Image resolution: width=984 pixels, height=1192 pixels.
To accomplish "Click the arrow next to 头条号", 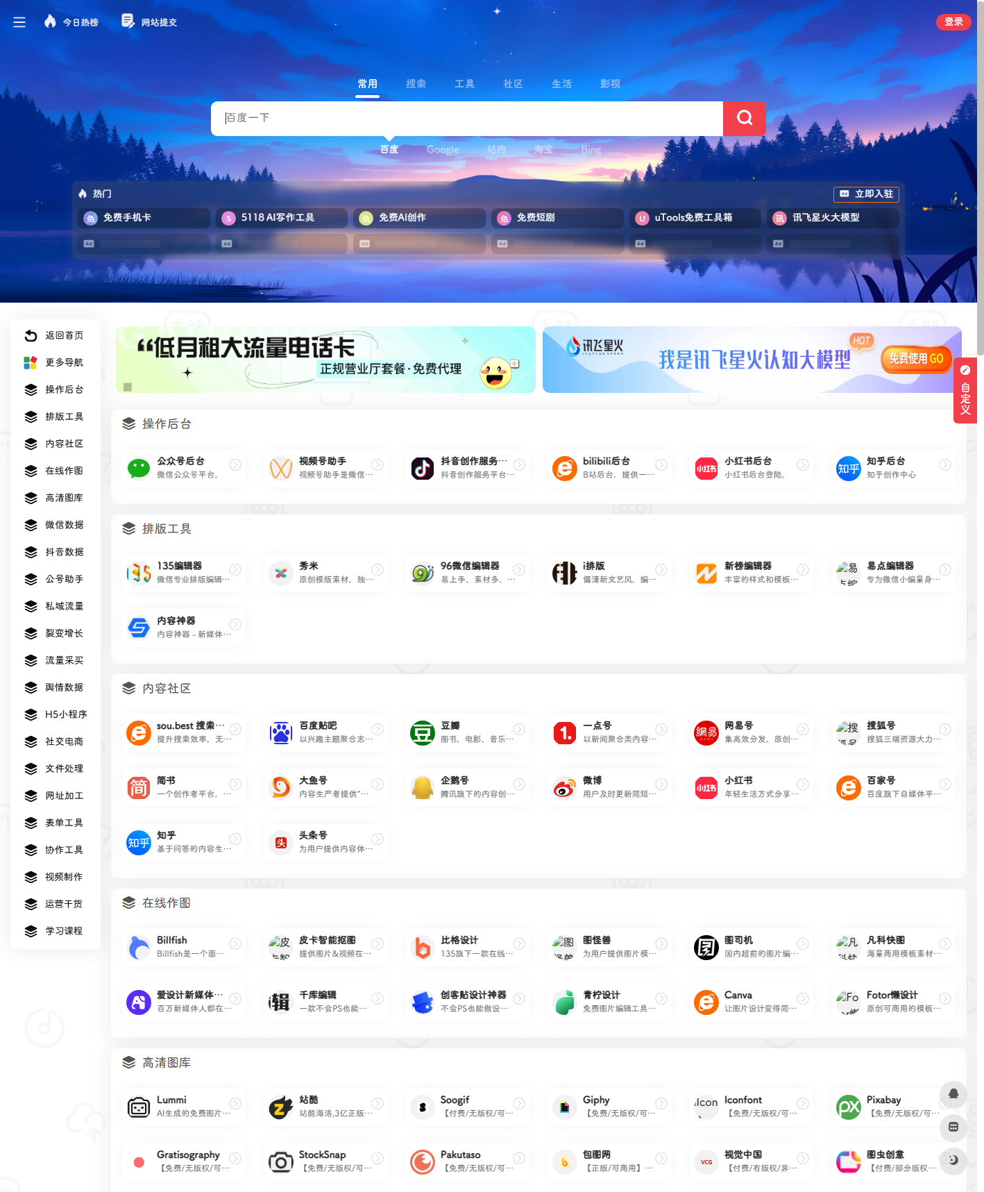I will pyautogui.click(x=378, y=839).
